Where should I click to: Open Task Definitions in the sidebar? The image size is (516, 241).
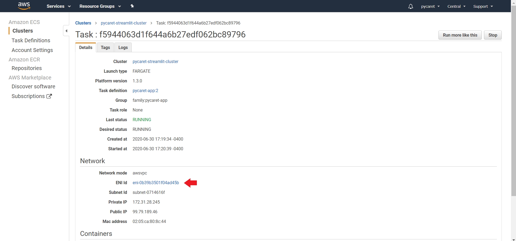click(31, 40)
